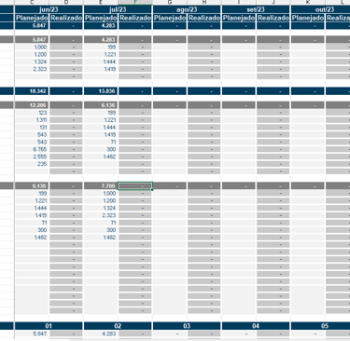
Task: Select the out/23 month header
Action: (320, 9)
